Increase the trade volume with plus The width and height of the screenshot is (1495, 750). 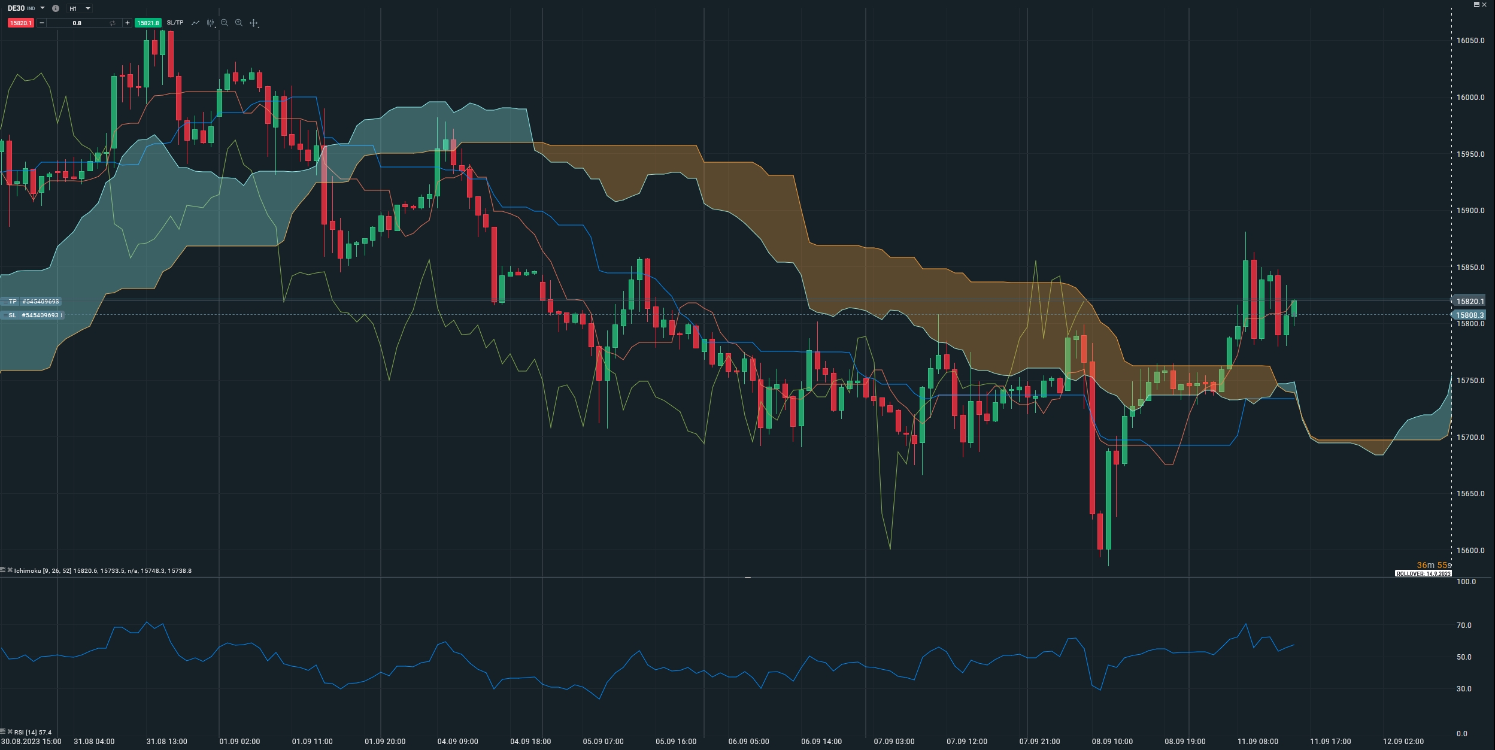(x=127, y=23)
